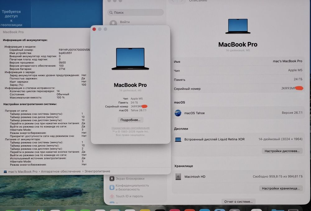
Task: Click the Имя устройства value bq40z651
Action: pyautogui.click(x=65, y=53)
